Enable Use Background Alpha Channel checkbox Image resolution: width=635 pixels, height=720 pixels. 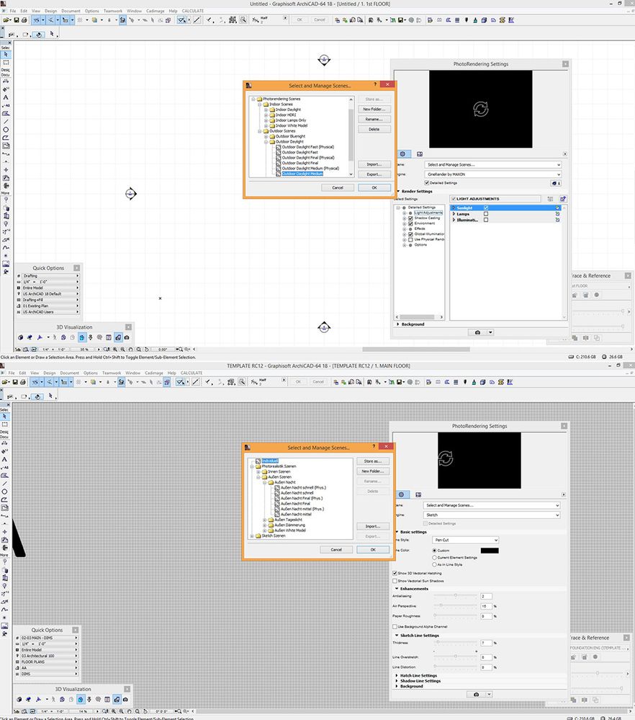pos(395,626)
